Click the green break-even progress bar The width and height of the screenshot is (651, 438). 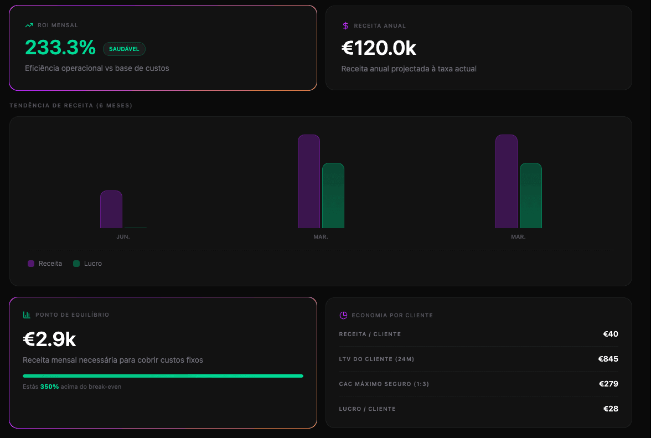pos(163,375)
